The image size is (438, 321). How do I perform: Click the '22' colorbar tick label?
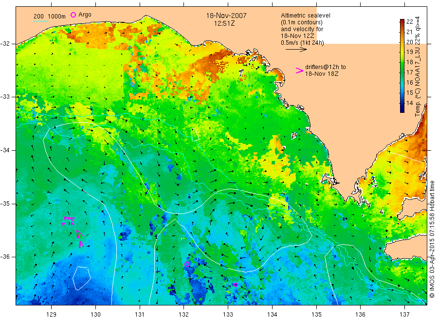tap(409, 22)
